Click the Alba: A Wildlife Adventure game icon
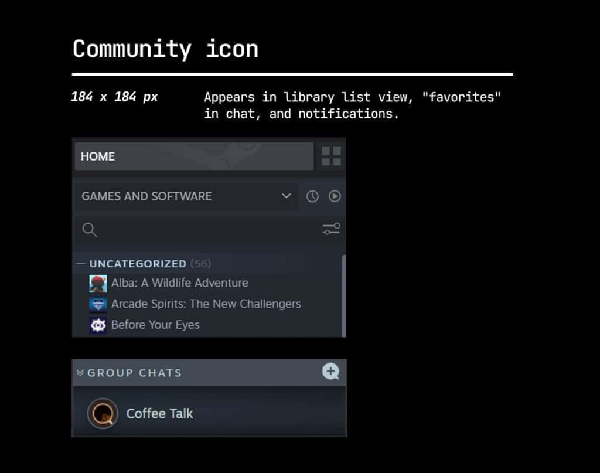The image size is (600, 473). point(98,283)
